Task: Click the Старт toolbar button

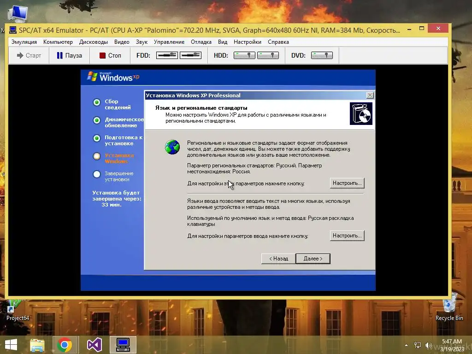Action: 29,55
